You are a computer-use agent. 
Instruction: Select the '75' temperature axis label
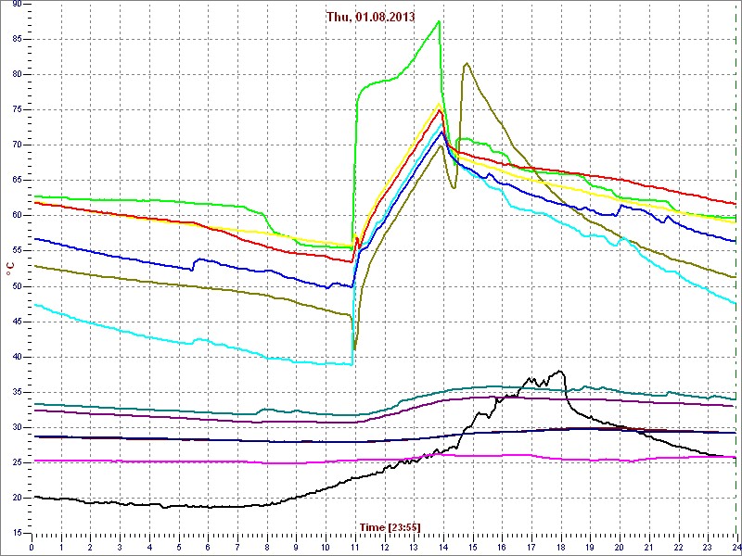click(17, 110)
